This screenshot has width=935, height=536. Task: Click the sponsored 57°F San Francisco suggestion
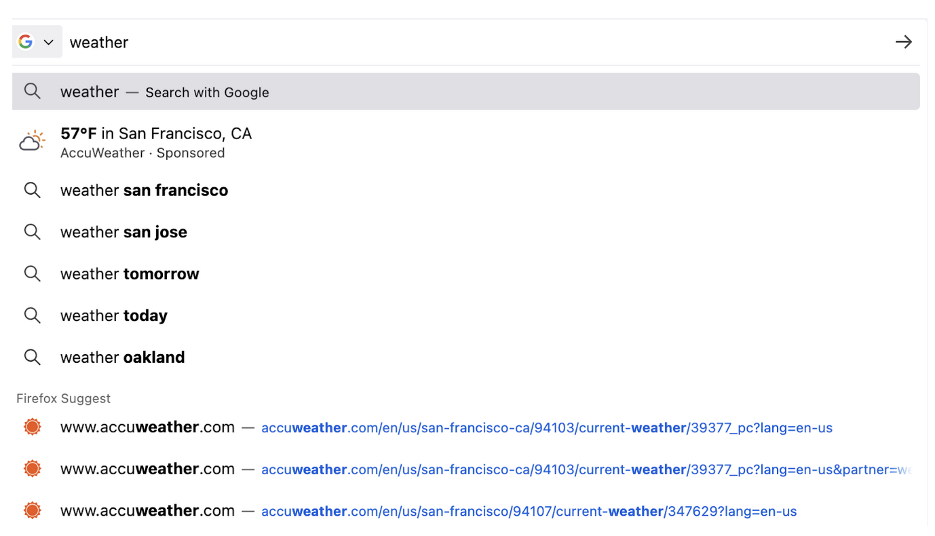tap(156, 141)
